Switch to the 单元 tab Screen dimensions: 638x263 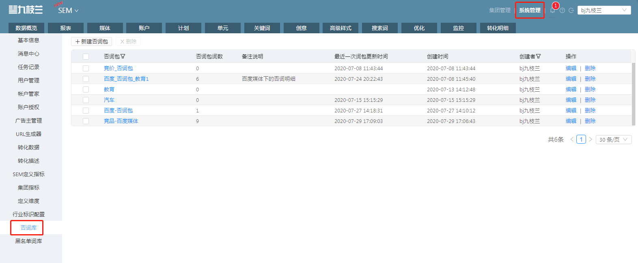[223, 28]
